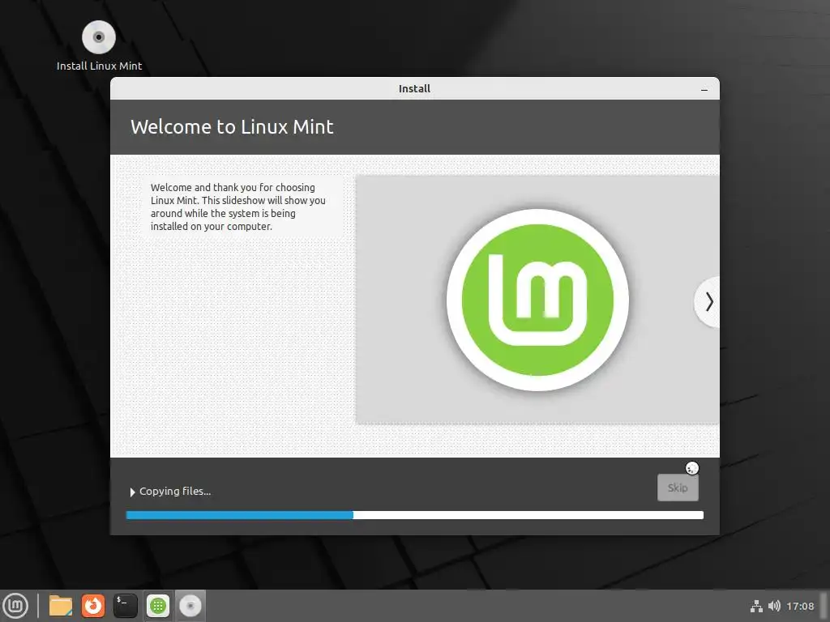Click the 'Welcome to Linux Mint' heading
The height and width of the screenshot is (622, 830).
click(232, 127)
